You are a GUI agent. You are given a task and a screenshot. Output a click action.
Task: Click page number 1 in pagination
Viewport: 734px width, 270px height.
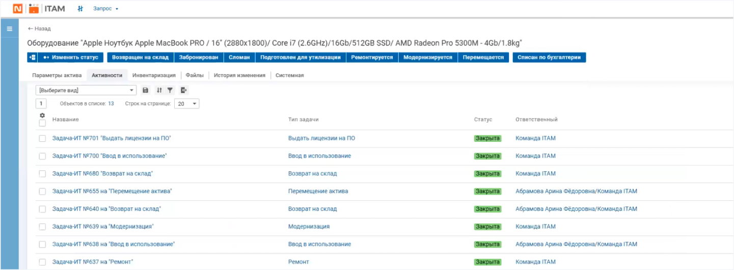coord(41,104)
